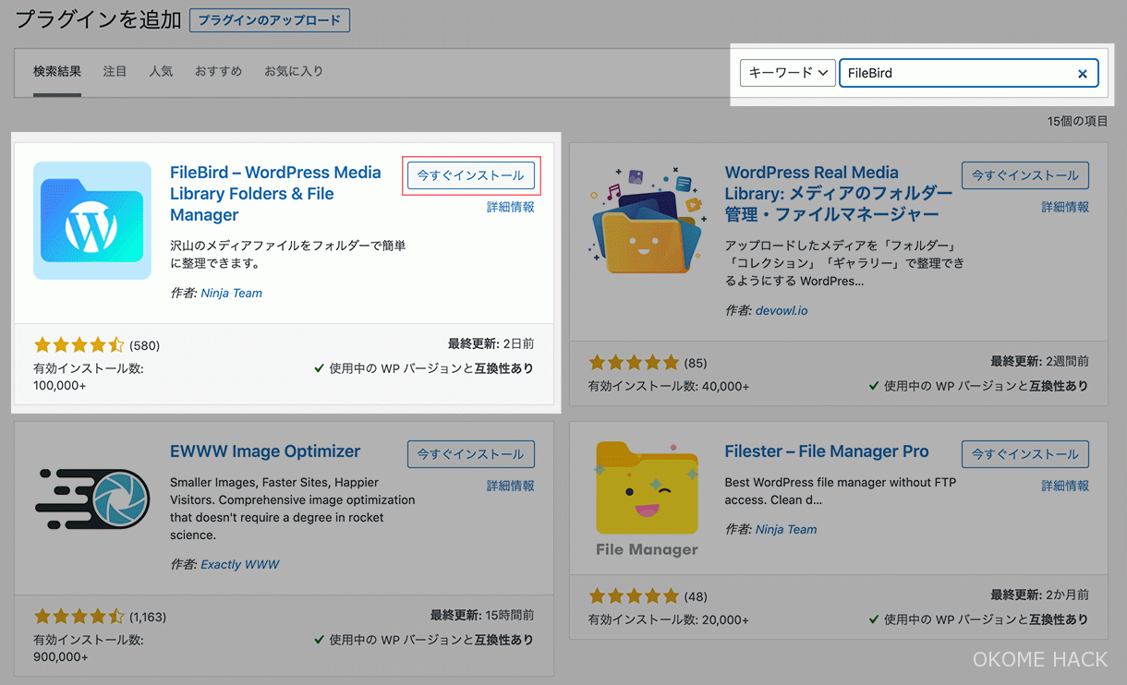Click inside the plugin search field
Viewport: 1127px width, 685px height.
click(x=956, y=73)
